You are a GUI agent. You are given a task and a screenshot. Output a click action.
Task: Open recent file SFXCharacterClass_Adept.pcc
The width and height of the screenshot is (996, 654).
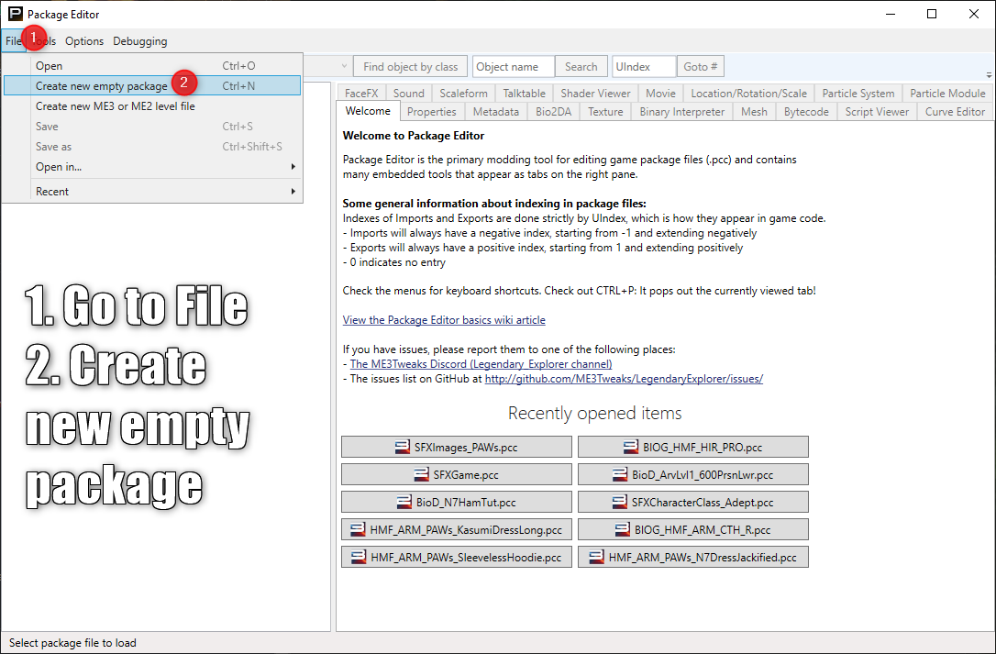pos(693,502)
